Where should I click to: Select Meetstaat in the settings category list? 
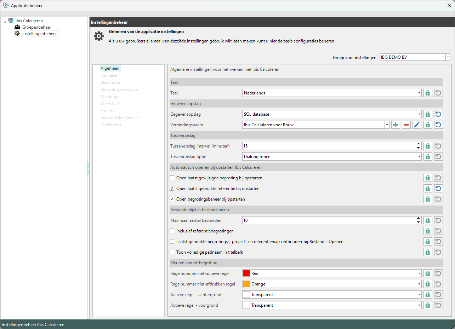point(110,104)
